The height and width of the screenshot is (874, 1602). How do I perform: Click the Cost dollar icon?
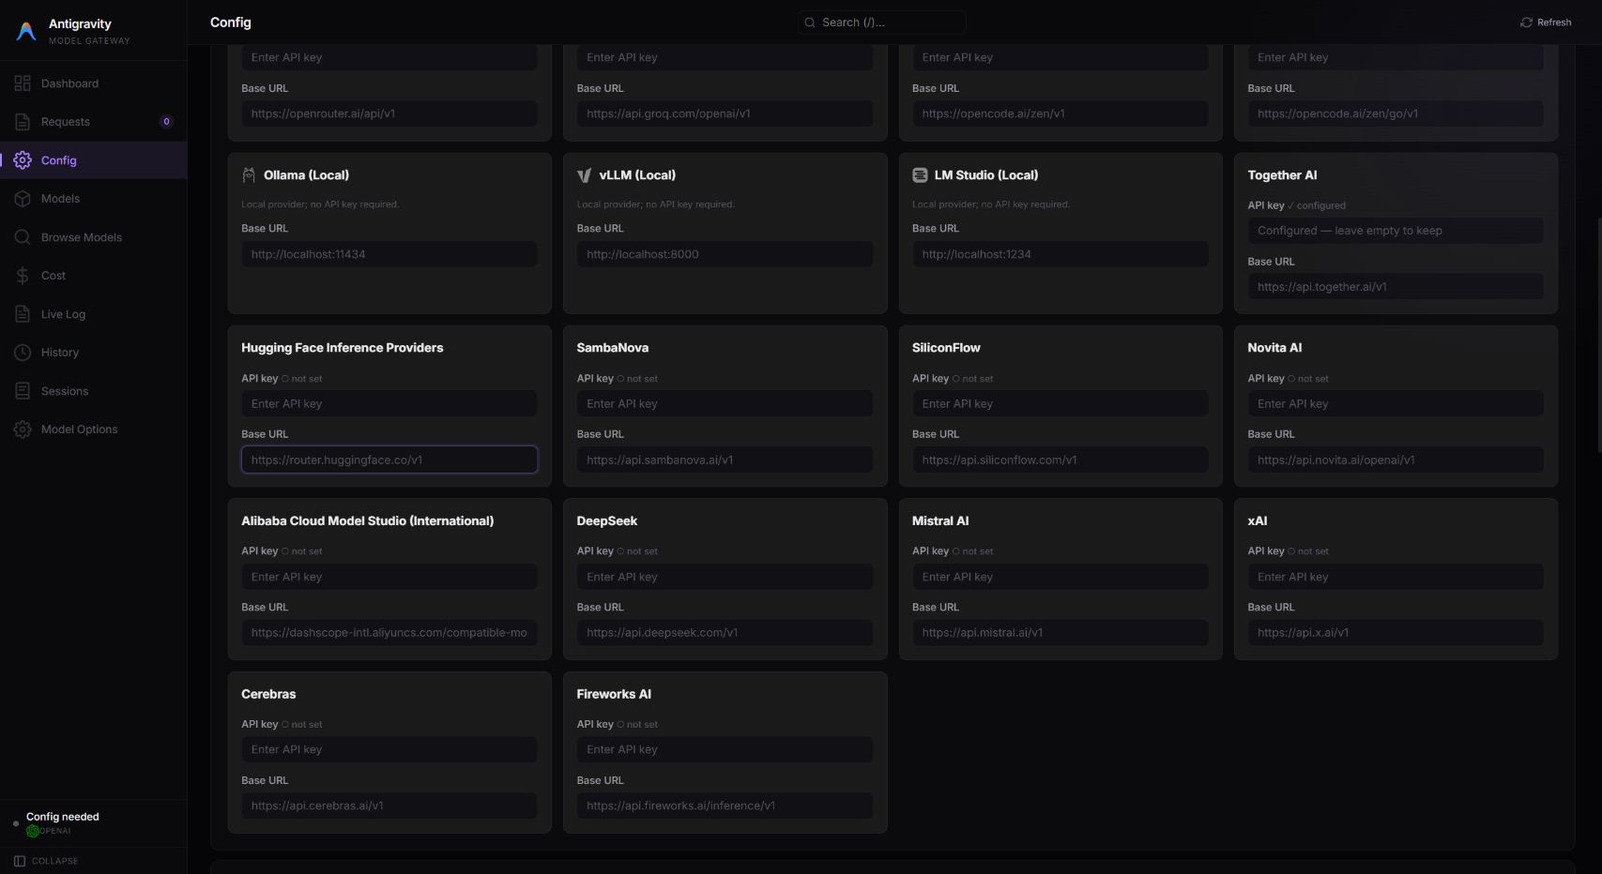(23, 276)
